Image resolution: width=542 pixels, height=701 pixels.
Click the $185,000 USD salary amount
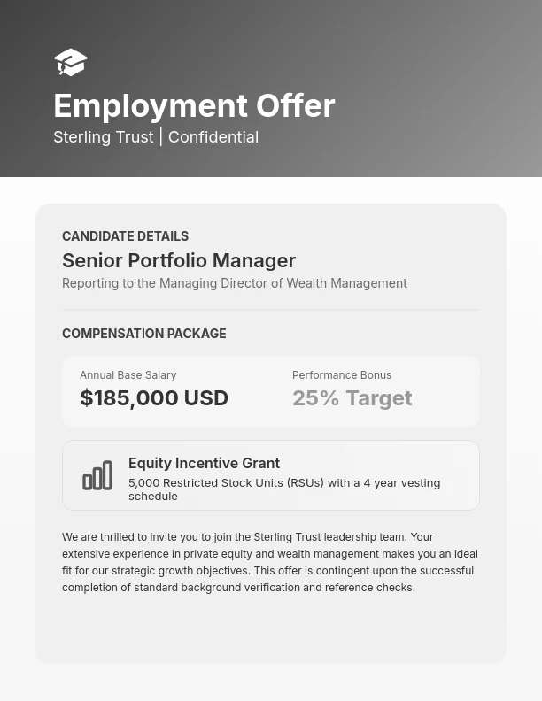pyautogui.click(x=154, y=398)
